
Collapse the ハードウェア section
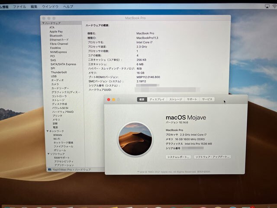point(43,23)
